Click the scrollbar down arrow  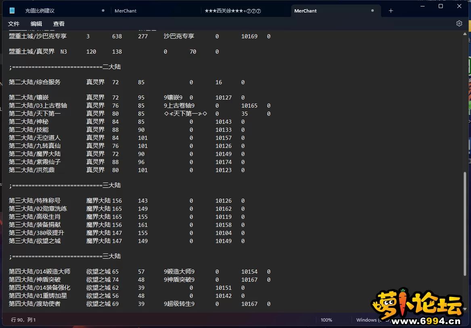[465, 309]
